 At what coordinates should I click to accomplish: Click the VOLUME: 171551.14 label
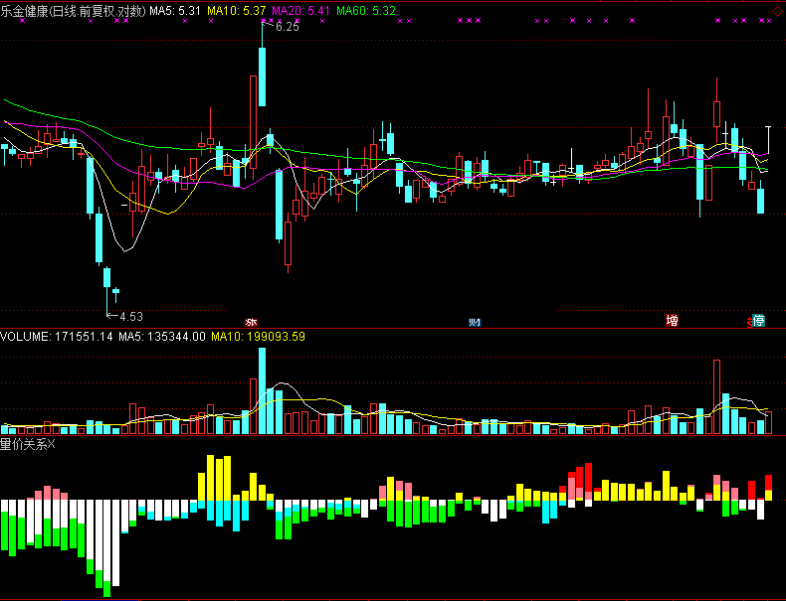(x=57, y=337)
